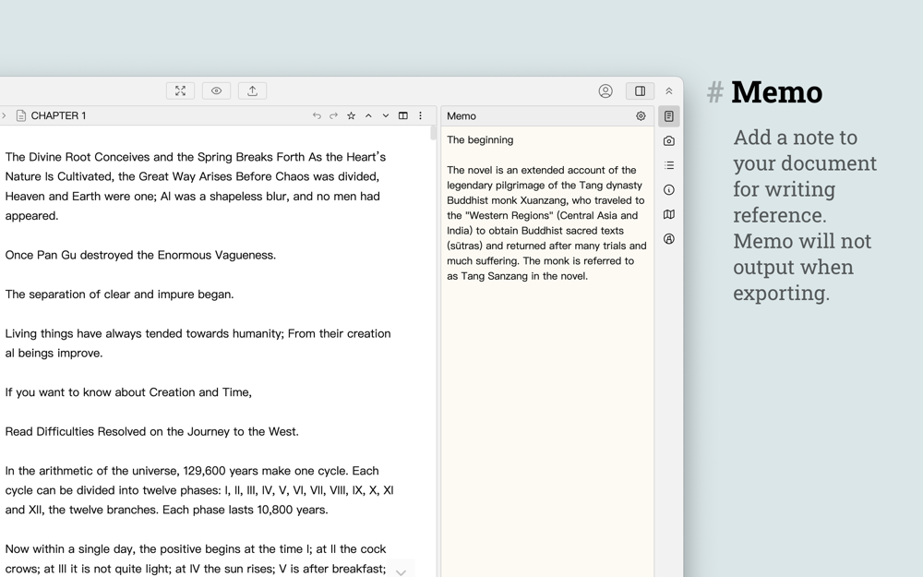Click the scroll-down chevron at editor bottom
923x577 pixels.
401,571
